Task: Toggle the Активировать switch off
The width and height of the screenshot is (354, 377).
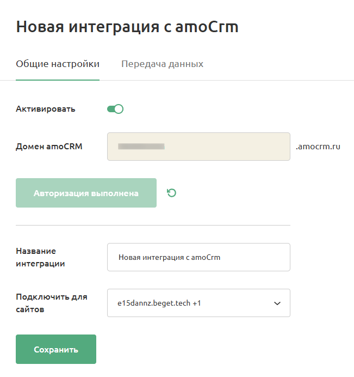Action: (115, 109)
